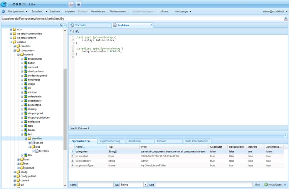Image resolution: width=289 pixels, height=189 pixels.
Task: Collapse the less folder node
Action: (x=30, y=147)
